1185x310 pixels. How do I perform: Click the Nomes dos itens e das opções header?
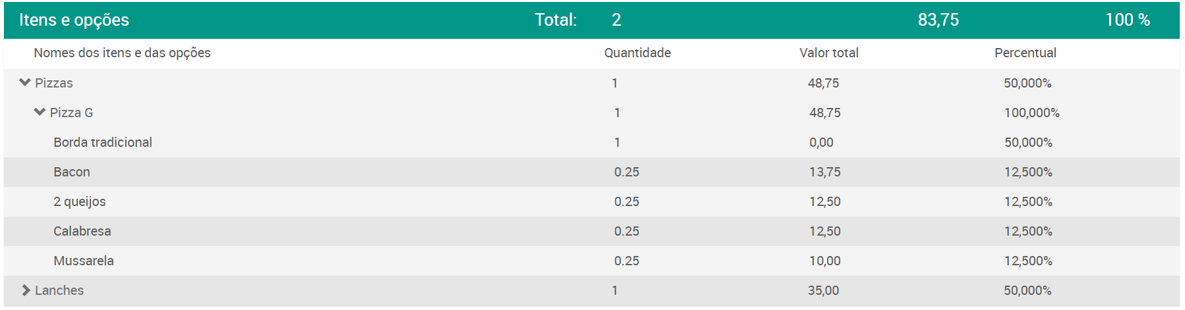pos(123,53)
